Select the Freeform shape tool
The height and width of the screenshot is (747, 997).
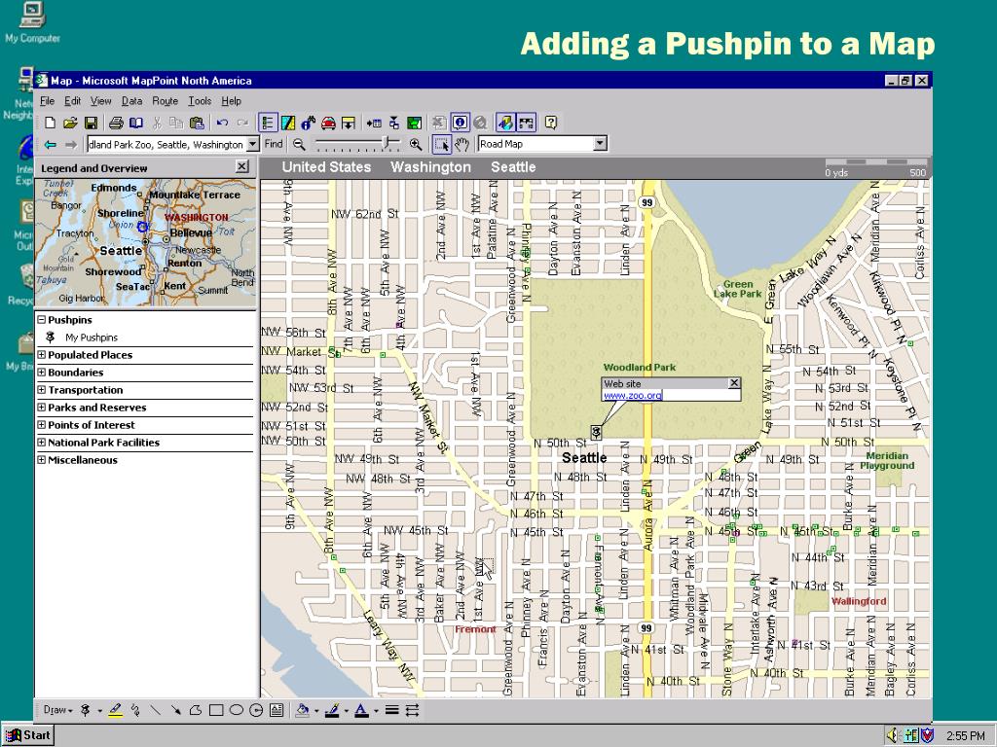[196, 710]
